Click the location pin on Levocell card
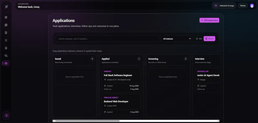258x123 pixels. pos(198,80)
